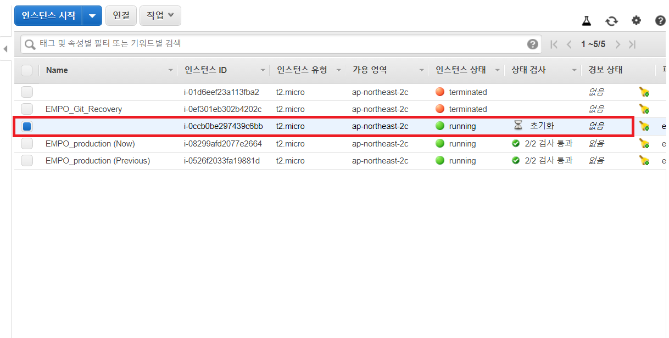Viewport: 669px width, 338px height.
Task: Check the EMPO_production (Previous) checkbox
Action: pyautogui.click(x=26, y=161)
